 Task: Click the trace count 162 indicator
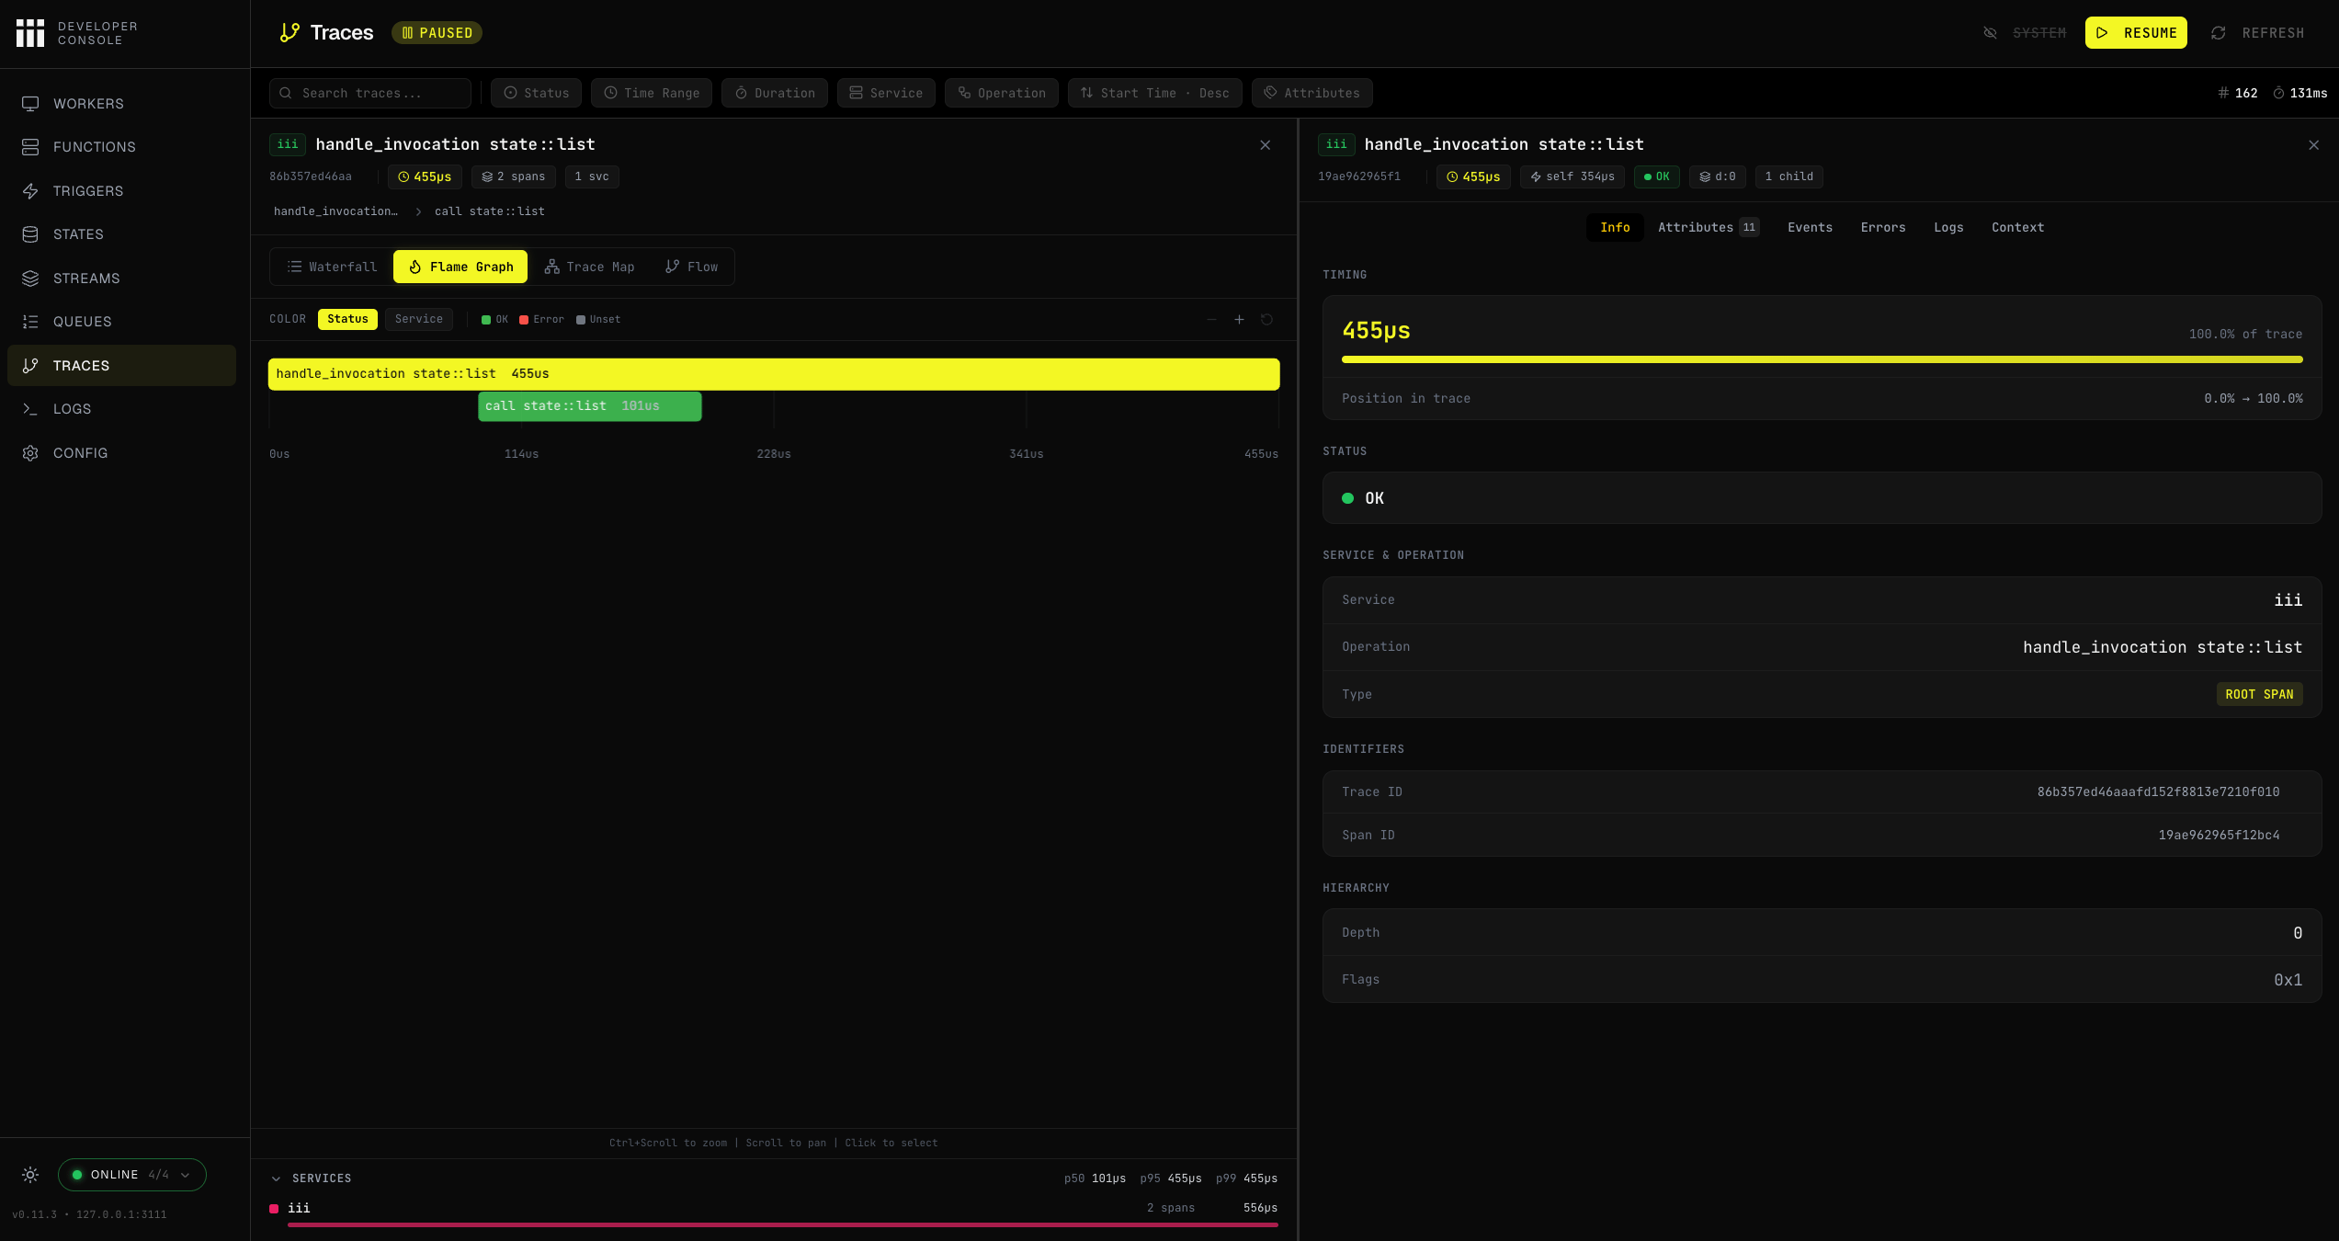pos(2238,93)
